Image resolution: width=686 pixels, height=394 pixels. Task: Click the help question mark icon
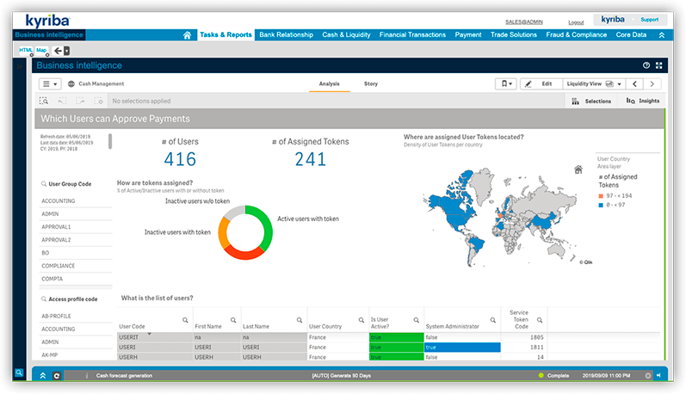click(646, 65)
